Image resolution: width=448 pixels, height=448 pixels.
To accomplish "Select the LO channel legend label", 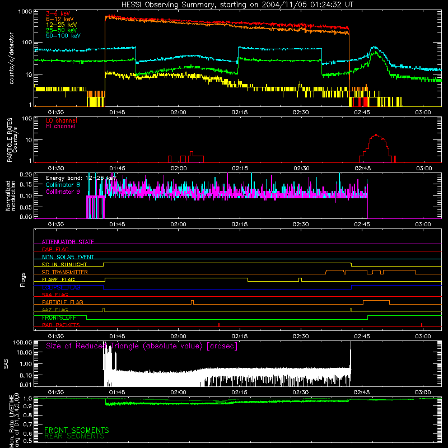I will click(x=62, y=120).
